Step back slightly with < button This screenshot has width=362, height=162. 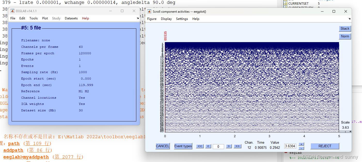pos(208,146)
